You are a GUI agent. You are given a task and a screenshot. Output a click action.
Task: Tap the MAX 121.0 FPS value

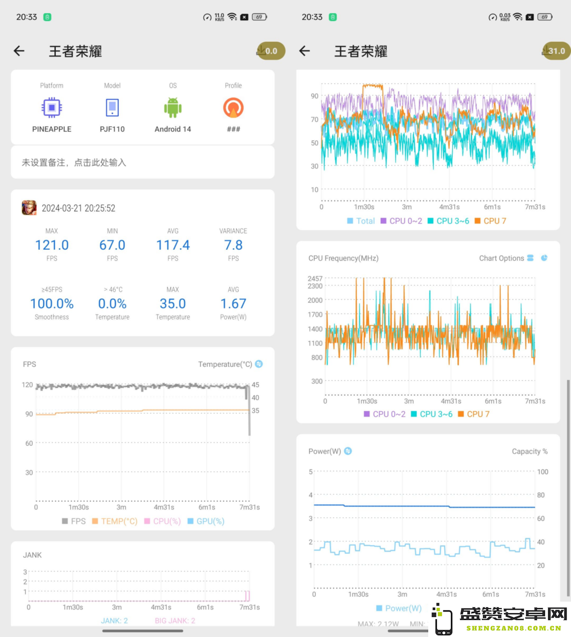click(x=51, y=245)
